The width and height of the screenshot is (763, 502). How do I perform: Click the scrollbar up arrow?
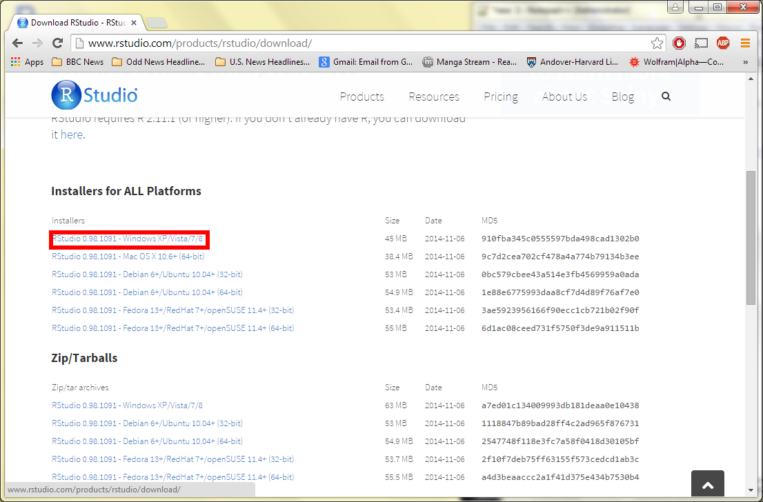(x=751, y=79)
